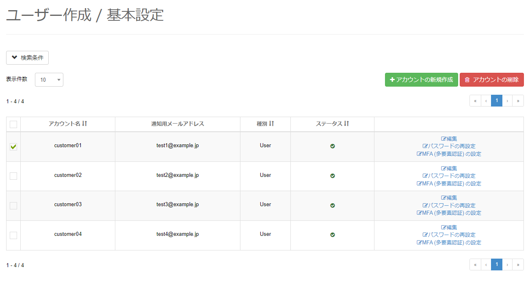The image size is (530, 283).
Task: Open 編集 link for customer02
Action: 449,168
